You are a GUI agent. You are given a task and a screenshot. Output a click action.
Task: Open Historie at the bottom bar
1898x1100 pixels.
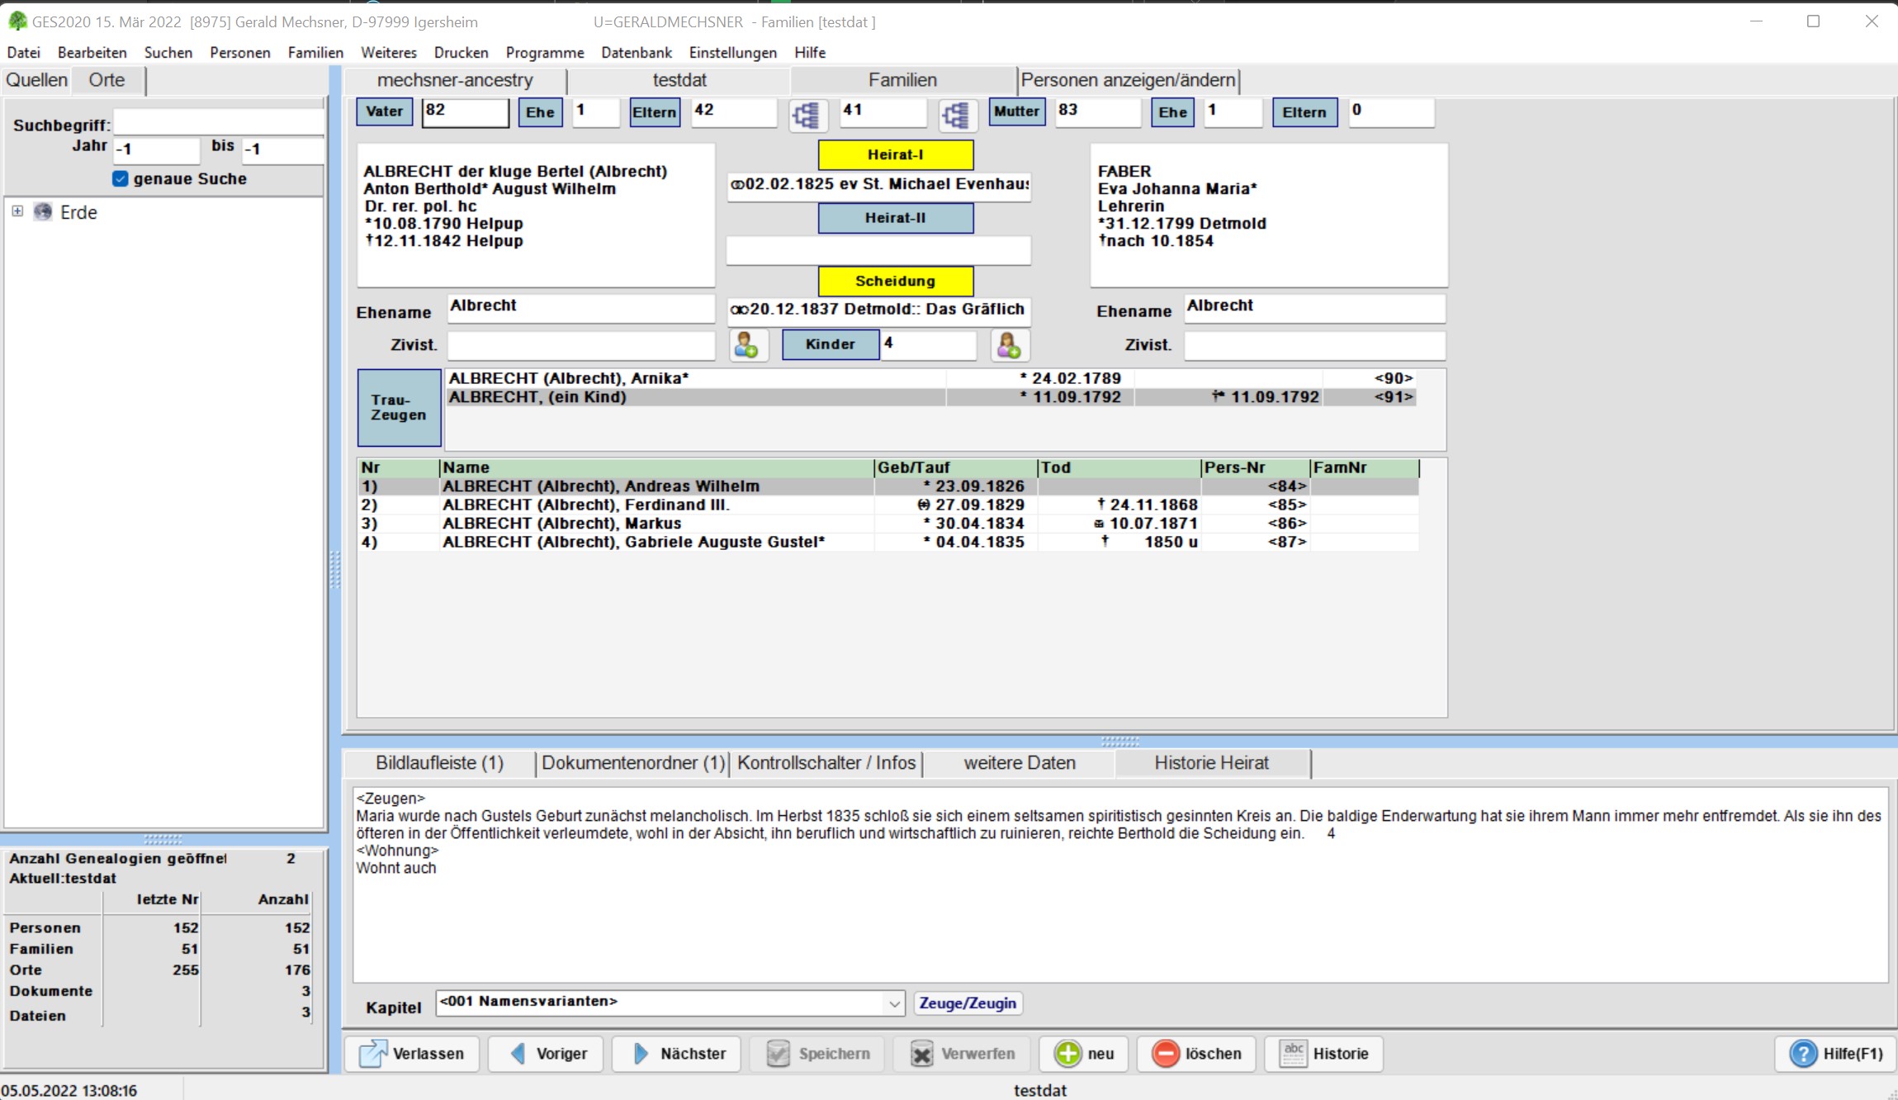point(1323,1054)
